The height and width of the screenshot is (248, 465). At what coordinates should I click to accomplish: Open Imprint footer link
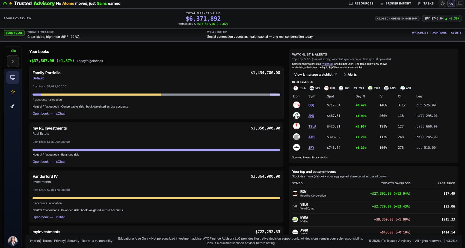35,241
